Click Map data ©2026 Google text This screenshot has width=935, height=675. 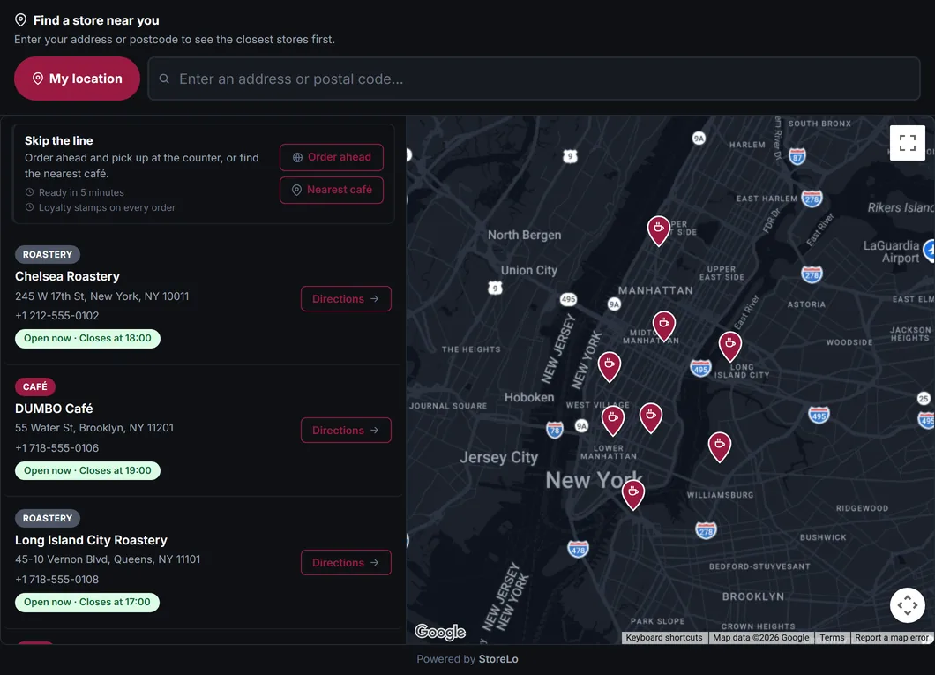point(761,637)
